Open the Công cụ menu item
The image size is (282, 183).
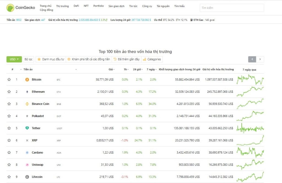tap(147, 6)
